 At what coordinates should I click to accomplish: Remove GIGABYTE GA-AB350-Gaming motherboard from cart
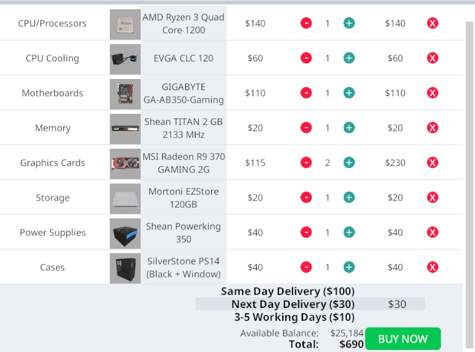point(432,93)
